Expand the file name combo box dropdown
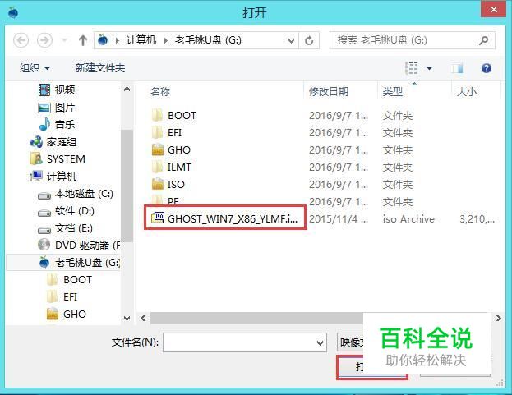This screenshot has height=395, width=512. (321, 342)
